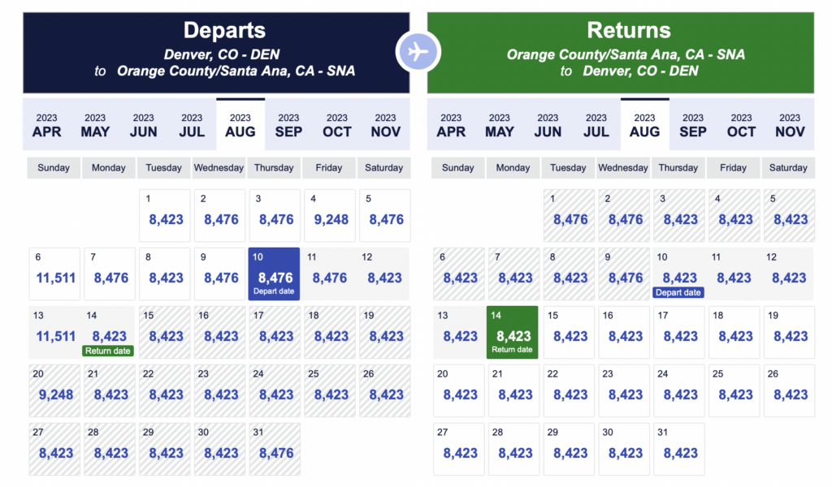Screen dimensions: 832x487
Task: Pick August 6 departure costing 11,511 points
Action: click(x=54, y=274)
